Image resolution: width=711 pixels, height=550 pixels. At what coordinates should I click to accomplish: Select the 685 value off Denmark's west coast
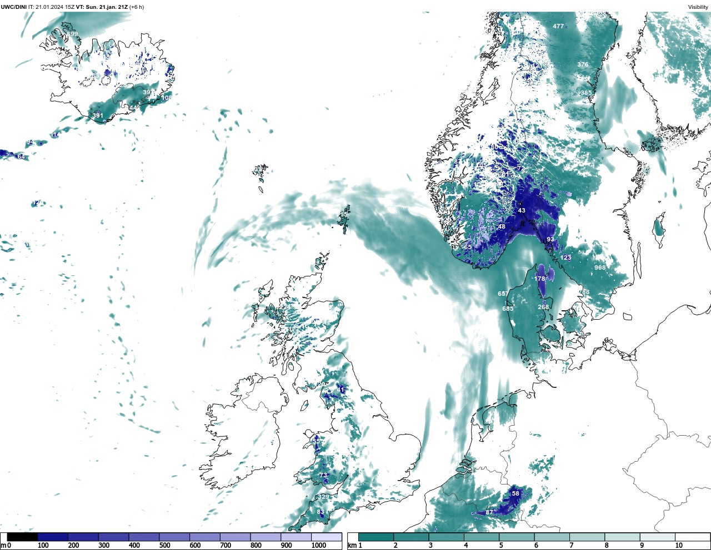coord(508,309)
